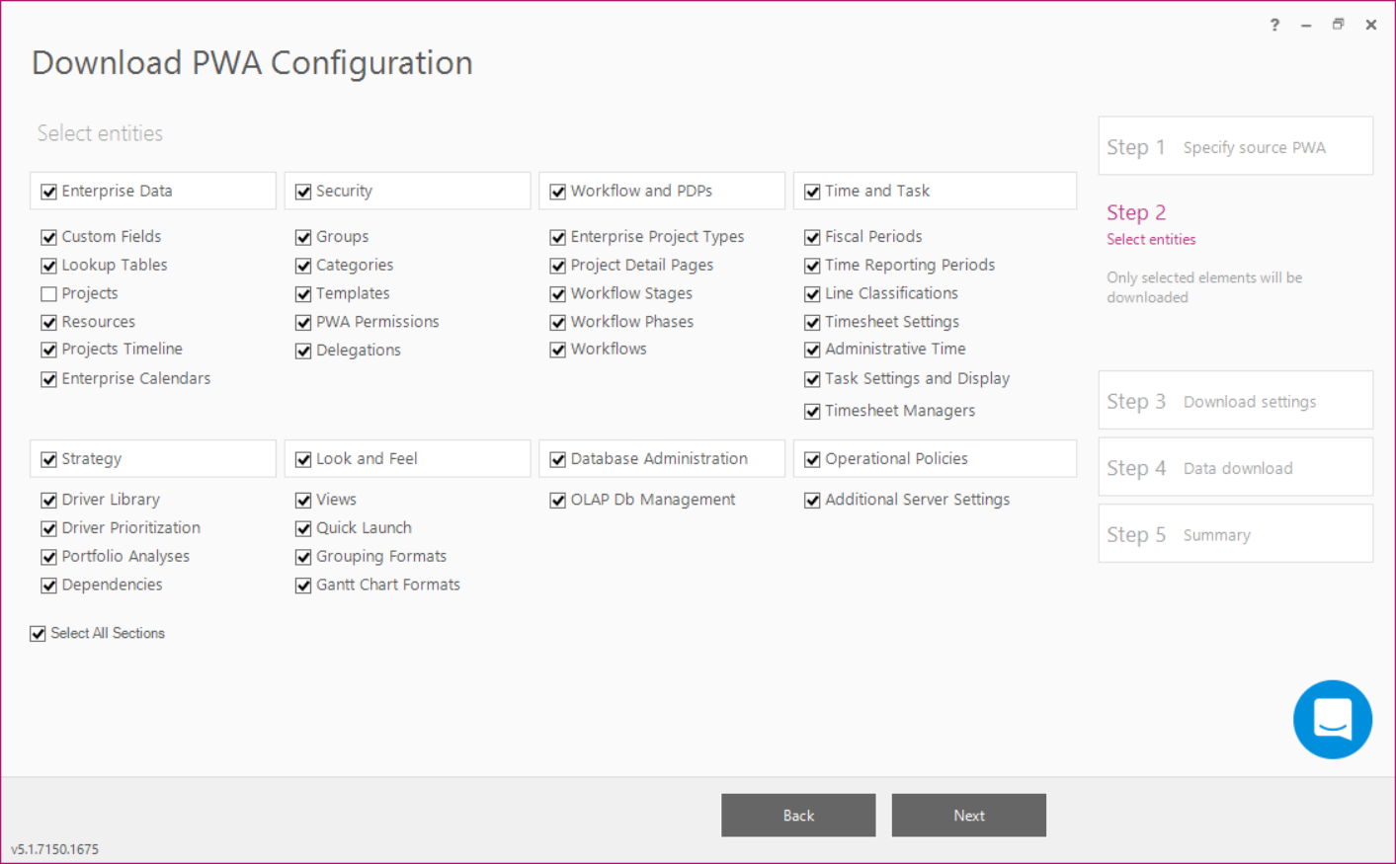
Task: Click the Back button
Action: (798, 816)
